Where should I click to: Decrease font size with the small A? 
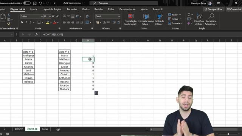coord(57,16)
